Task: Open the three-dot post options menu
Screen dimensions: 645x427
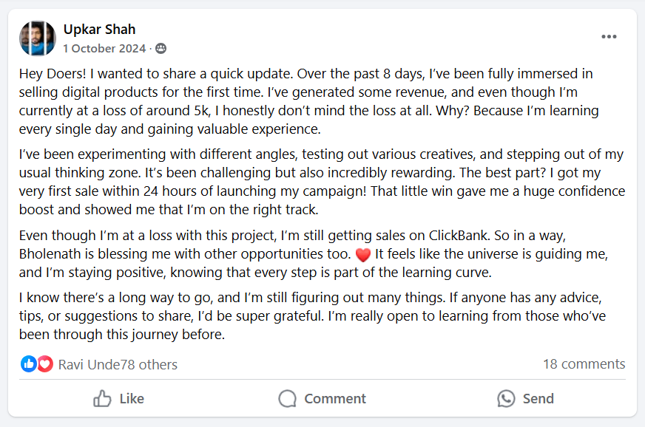Action: pyautogui.click(x=609, y=37)
